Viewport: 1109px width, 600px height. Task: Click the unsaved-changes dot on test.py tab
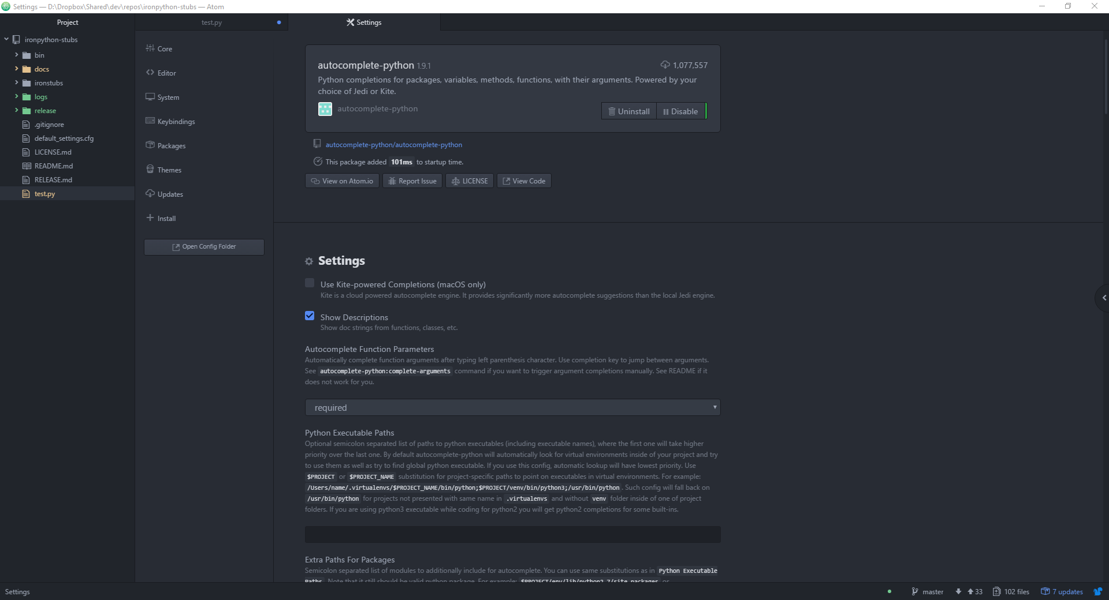click(279, 22)
